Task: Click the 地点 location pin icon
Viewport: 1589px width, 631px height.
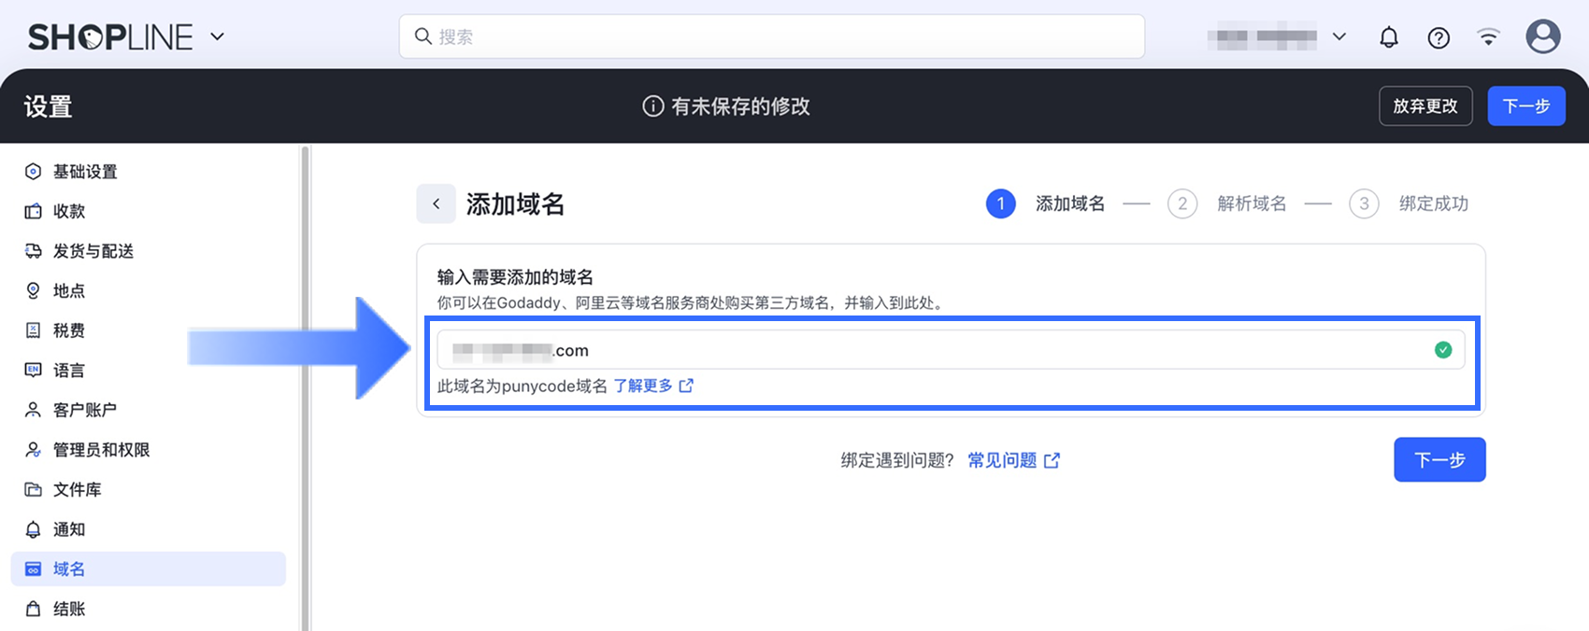Action: 34,290
